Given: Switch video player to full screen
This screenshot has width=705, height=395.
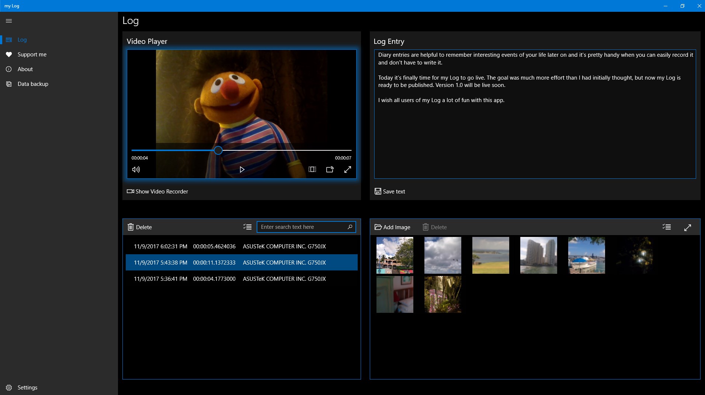Looking at the screenshot, I should 348,169.
